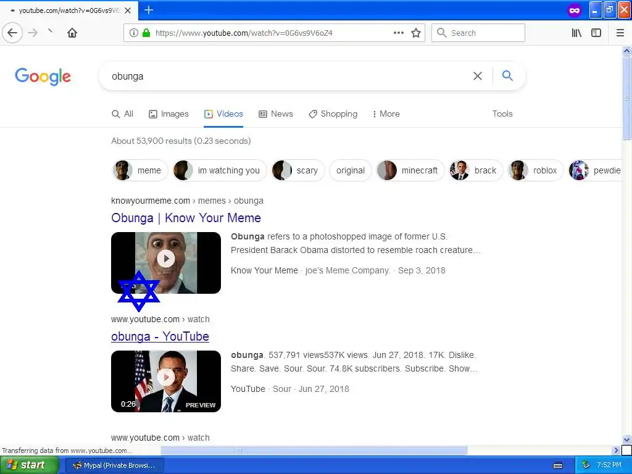Click the blue Google search magnifier
632x474 pixels.
(x=507, y=75)
